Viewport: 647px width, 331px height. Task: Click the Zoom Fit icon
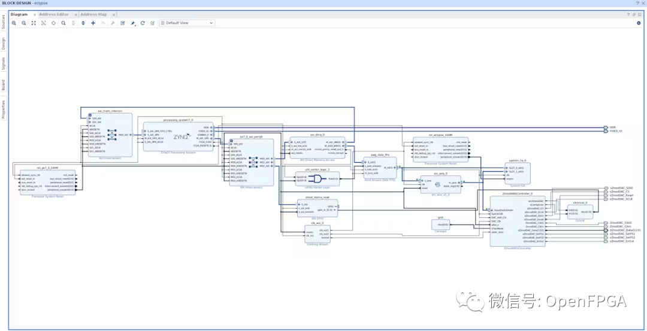click(34, 23)
